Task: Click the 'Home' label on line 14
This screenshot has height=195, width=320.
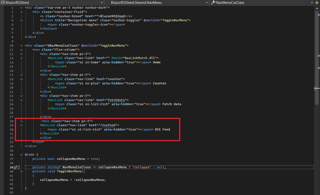Action: pos(157,62)
